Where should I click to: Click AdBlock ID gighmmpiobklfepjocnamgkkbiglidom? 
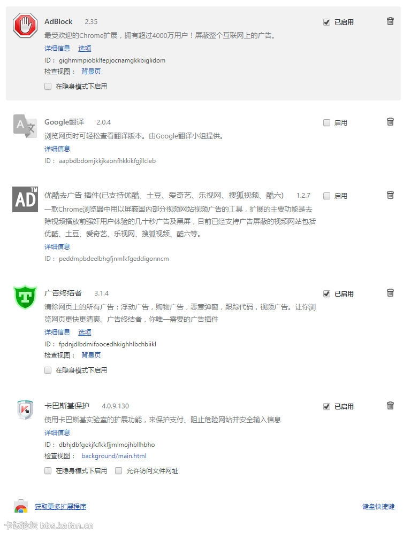pyautogui.click(x=112, y=60)
